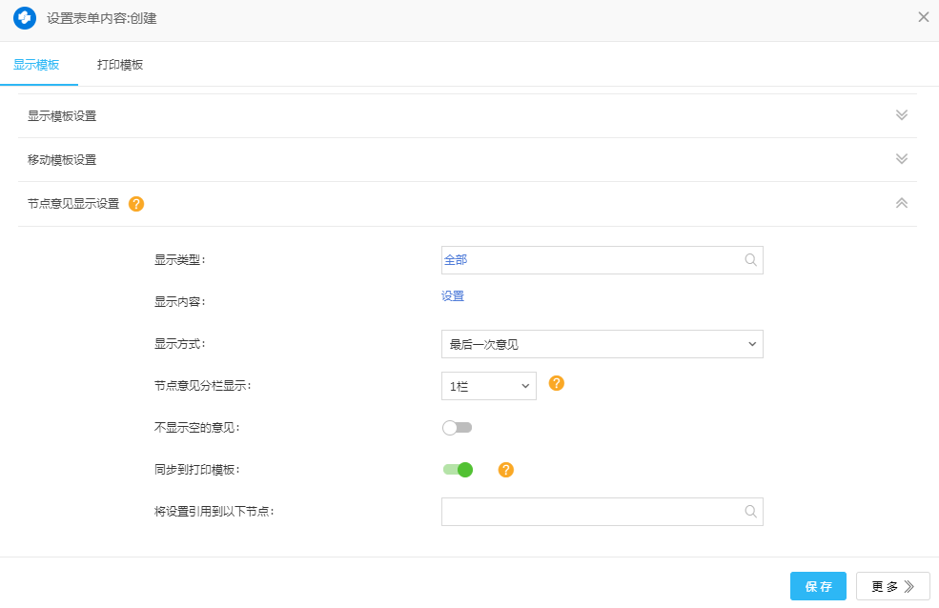Viewport: 939px width, 608px height.
Task: Click into the 将设置引用到以下节点 input field
Action: point(591,512)
